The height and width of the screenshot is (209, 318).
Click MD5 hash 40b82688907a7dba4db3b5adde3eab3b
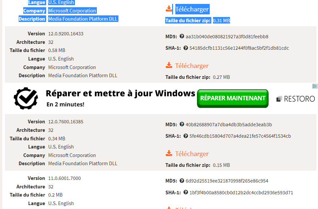coord(229,125)
